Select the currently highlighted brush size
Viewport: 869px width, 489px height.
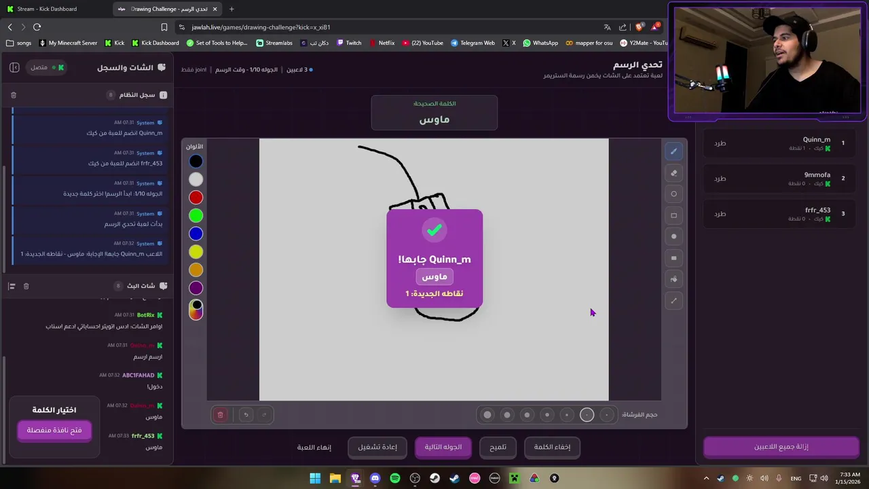coord(587,414)
